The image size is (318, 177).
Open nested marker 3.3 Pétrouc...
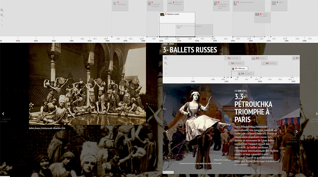click(239, 68)
